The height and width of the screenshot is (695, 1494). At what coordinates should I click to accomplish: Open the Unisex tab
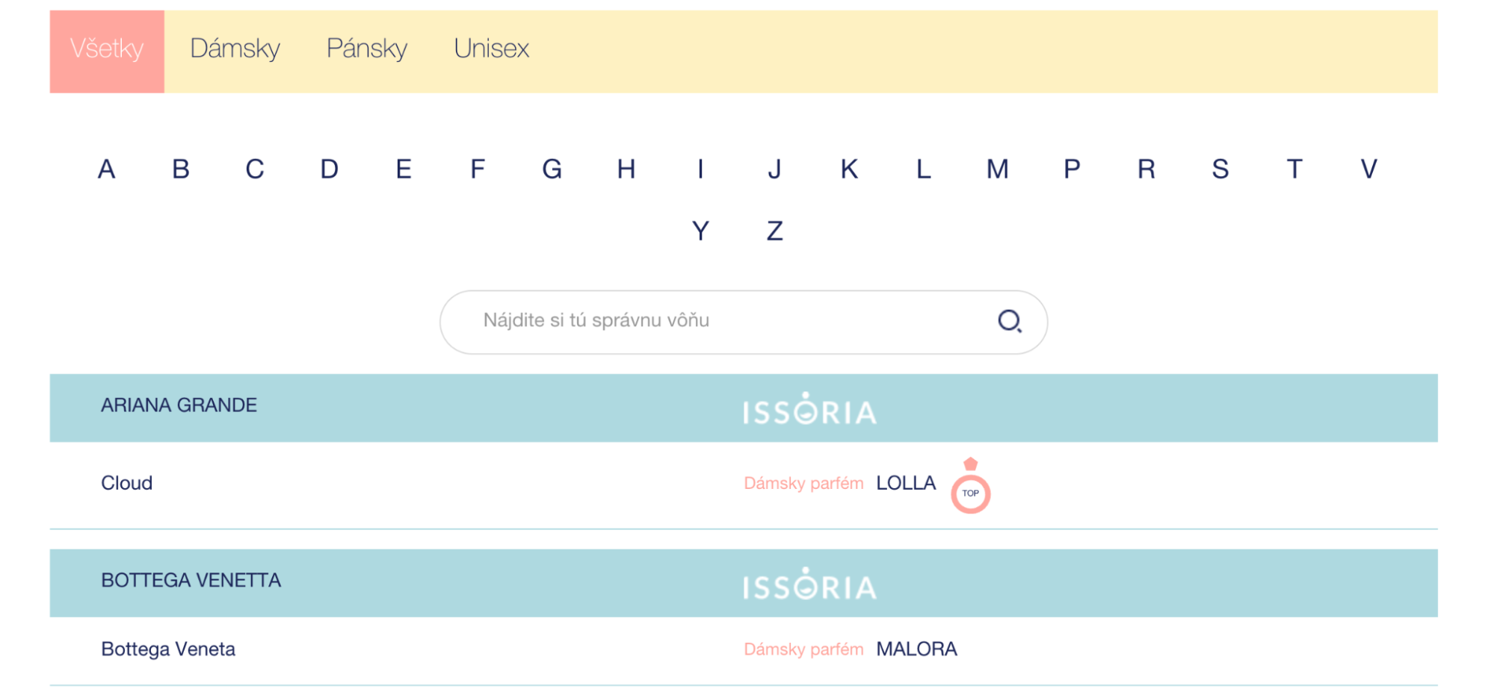(491, 49)
